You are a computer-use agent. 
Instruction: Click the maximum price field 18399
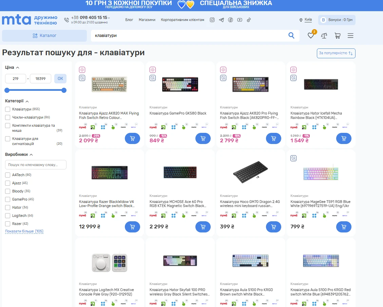coord(41,79)
